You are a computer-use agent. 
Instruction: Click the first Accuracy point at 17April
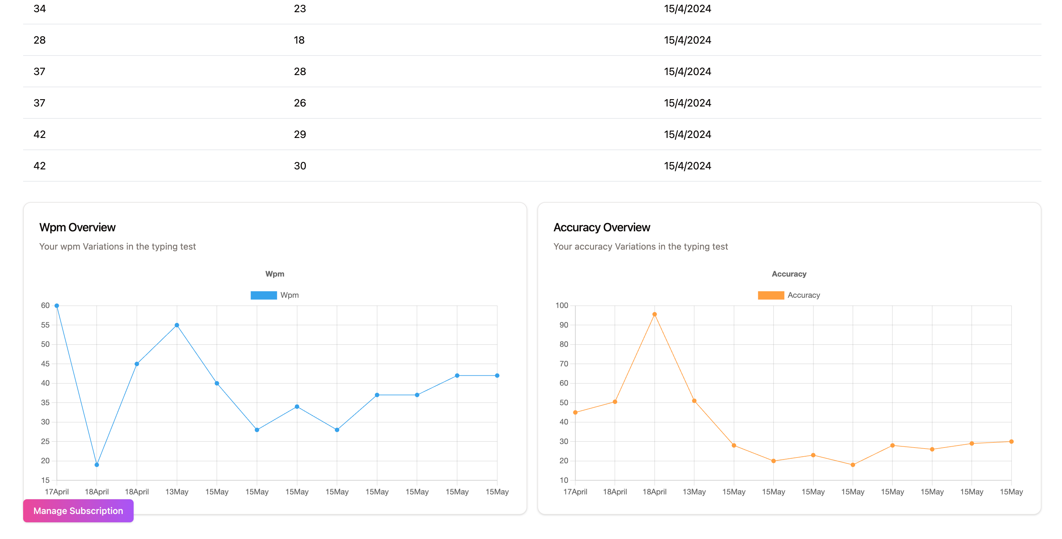(x=575, y=413)
